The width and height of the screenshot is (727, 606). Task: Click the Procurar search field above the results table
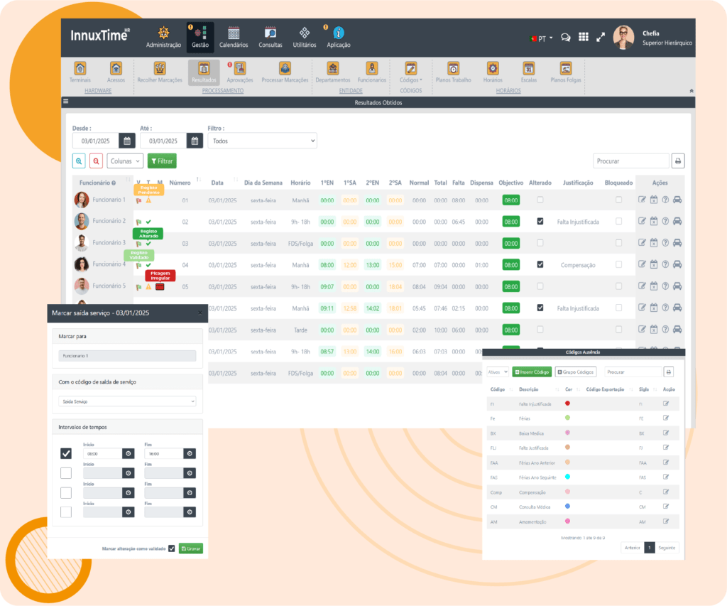631,161
